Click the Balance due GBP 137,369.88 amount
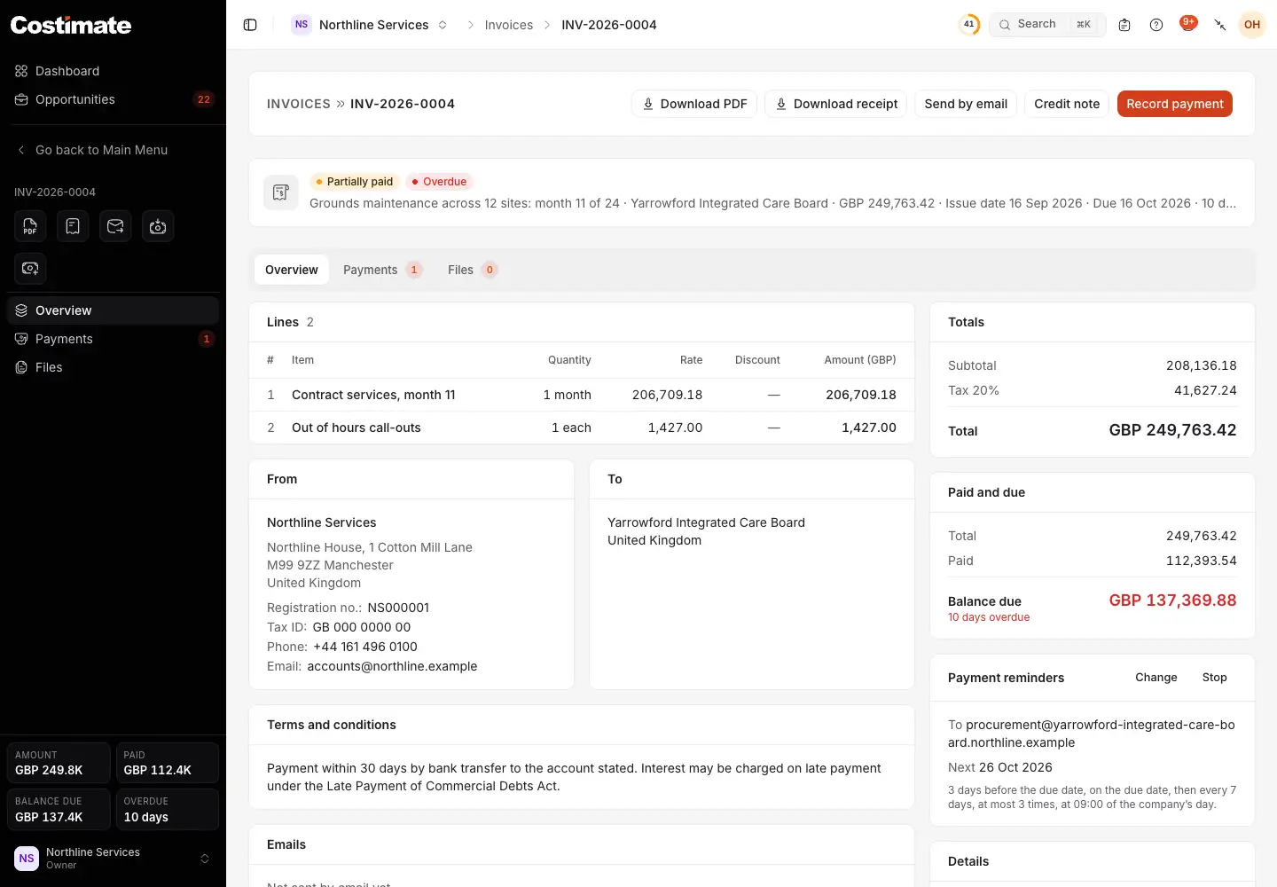The height and width of the screenshot is (887, 1277). (1172, 600)
